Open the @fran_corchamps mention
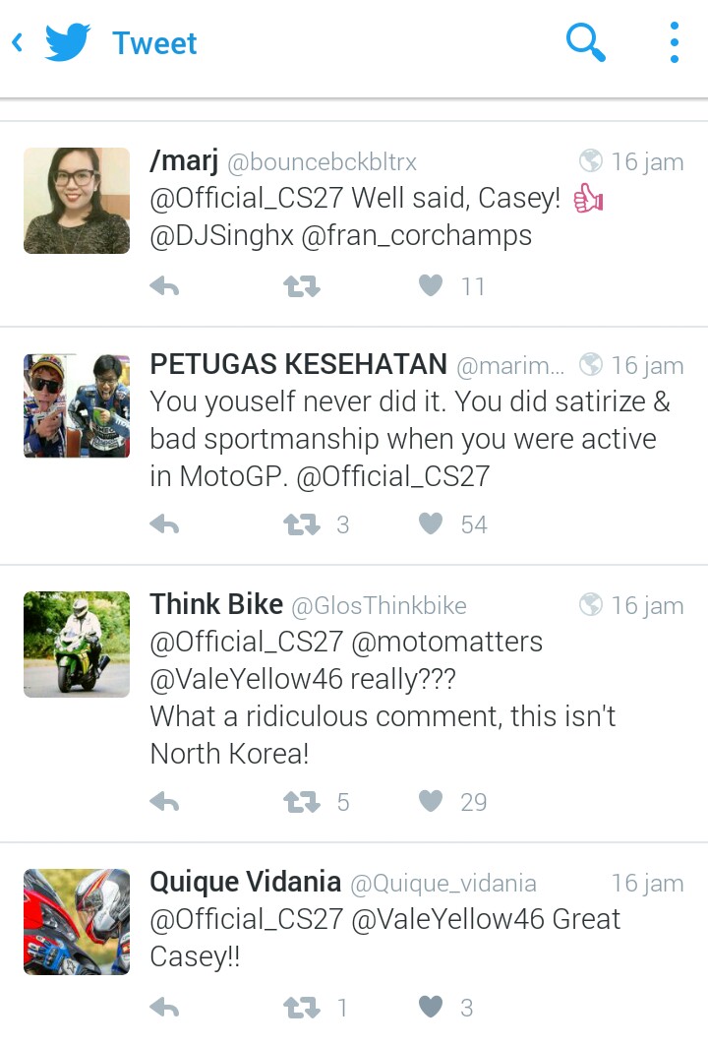Image resolution: width=708 pixels, height=1046 pixels. click(417, 236)
